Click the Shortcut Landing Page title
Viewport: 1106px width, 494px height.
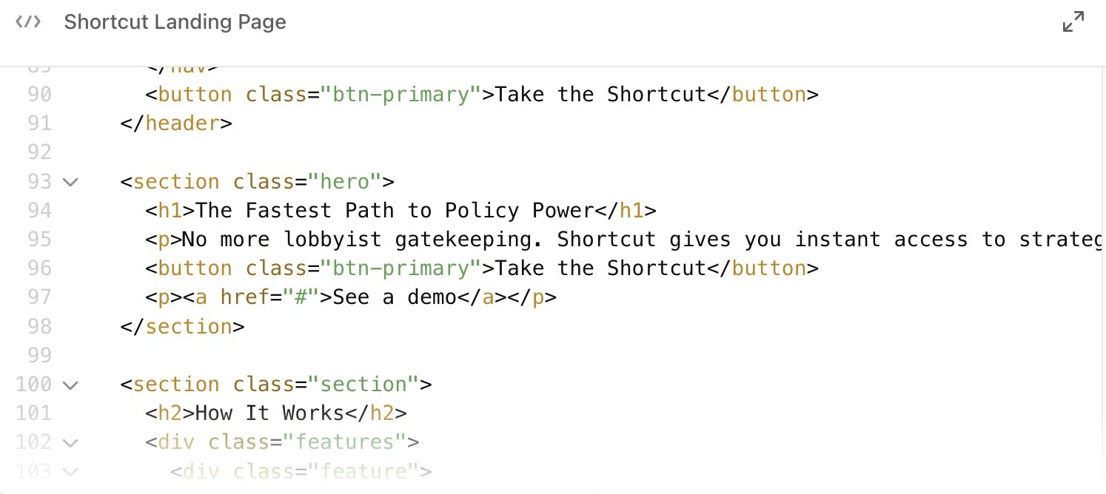[175, 22]
